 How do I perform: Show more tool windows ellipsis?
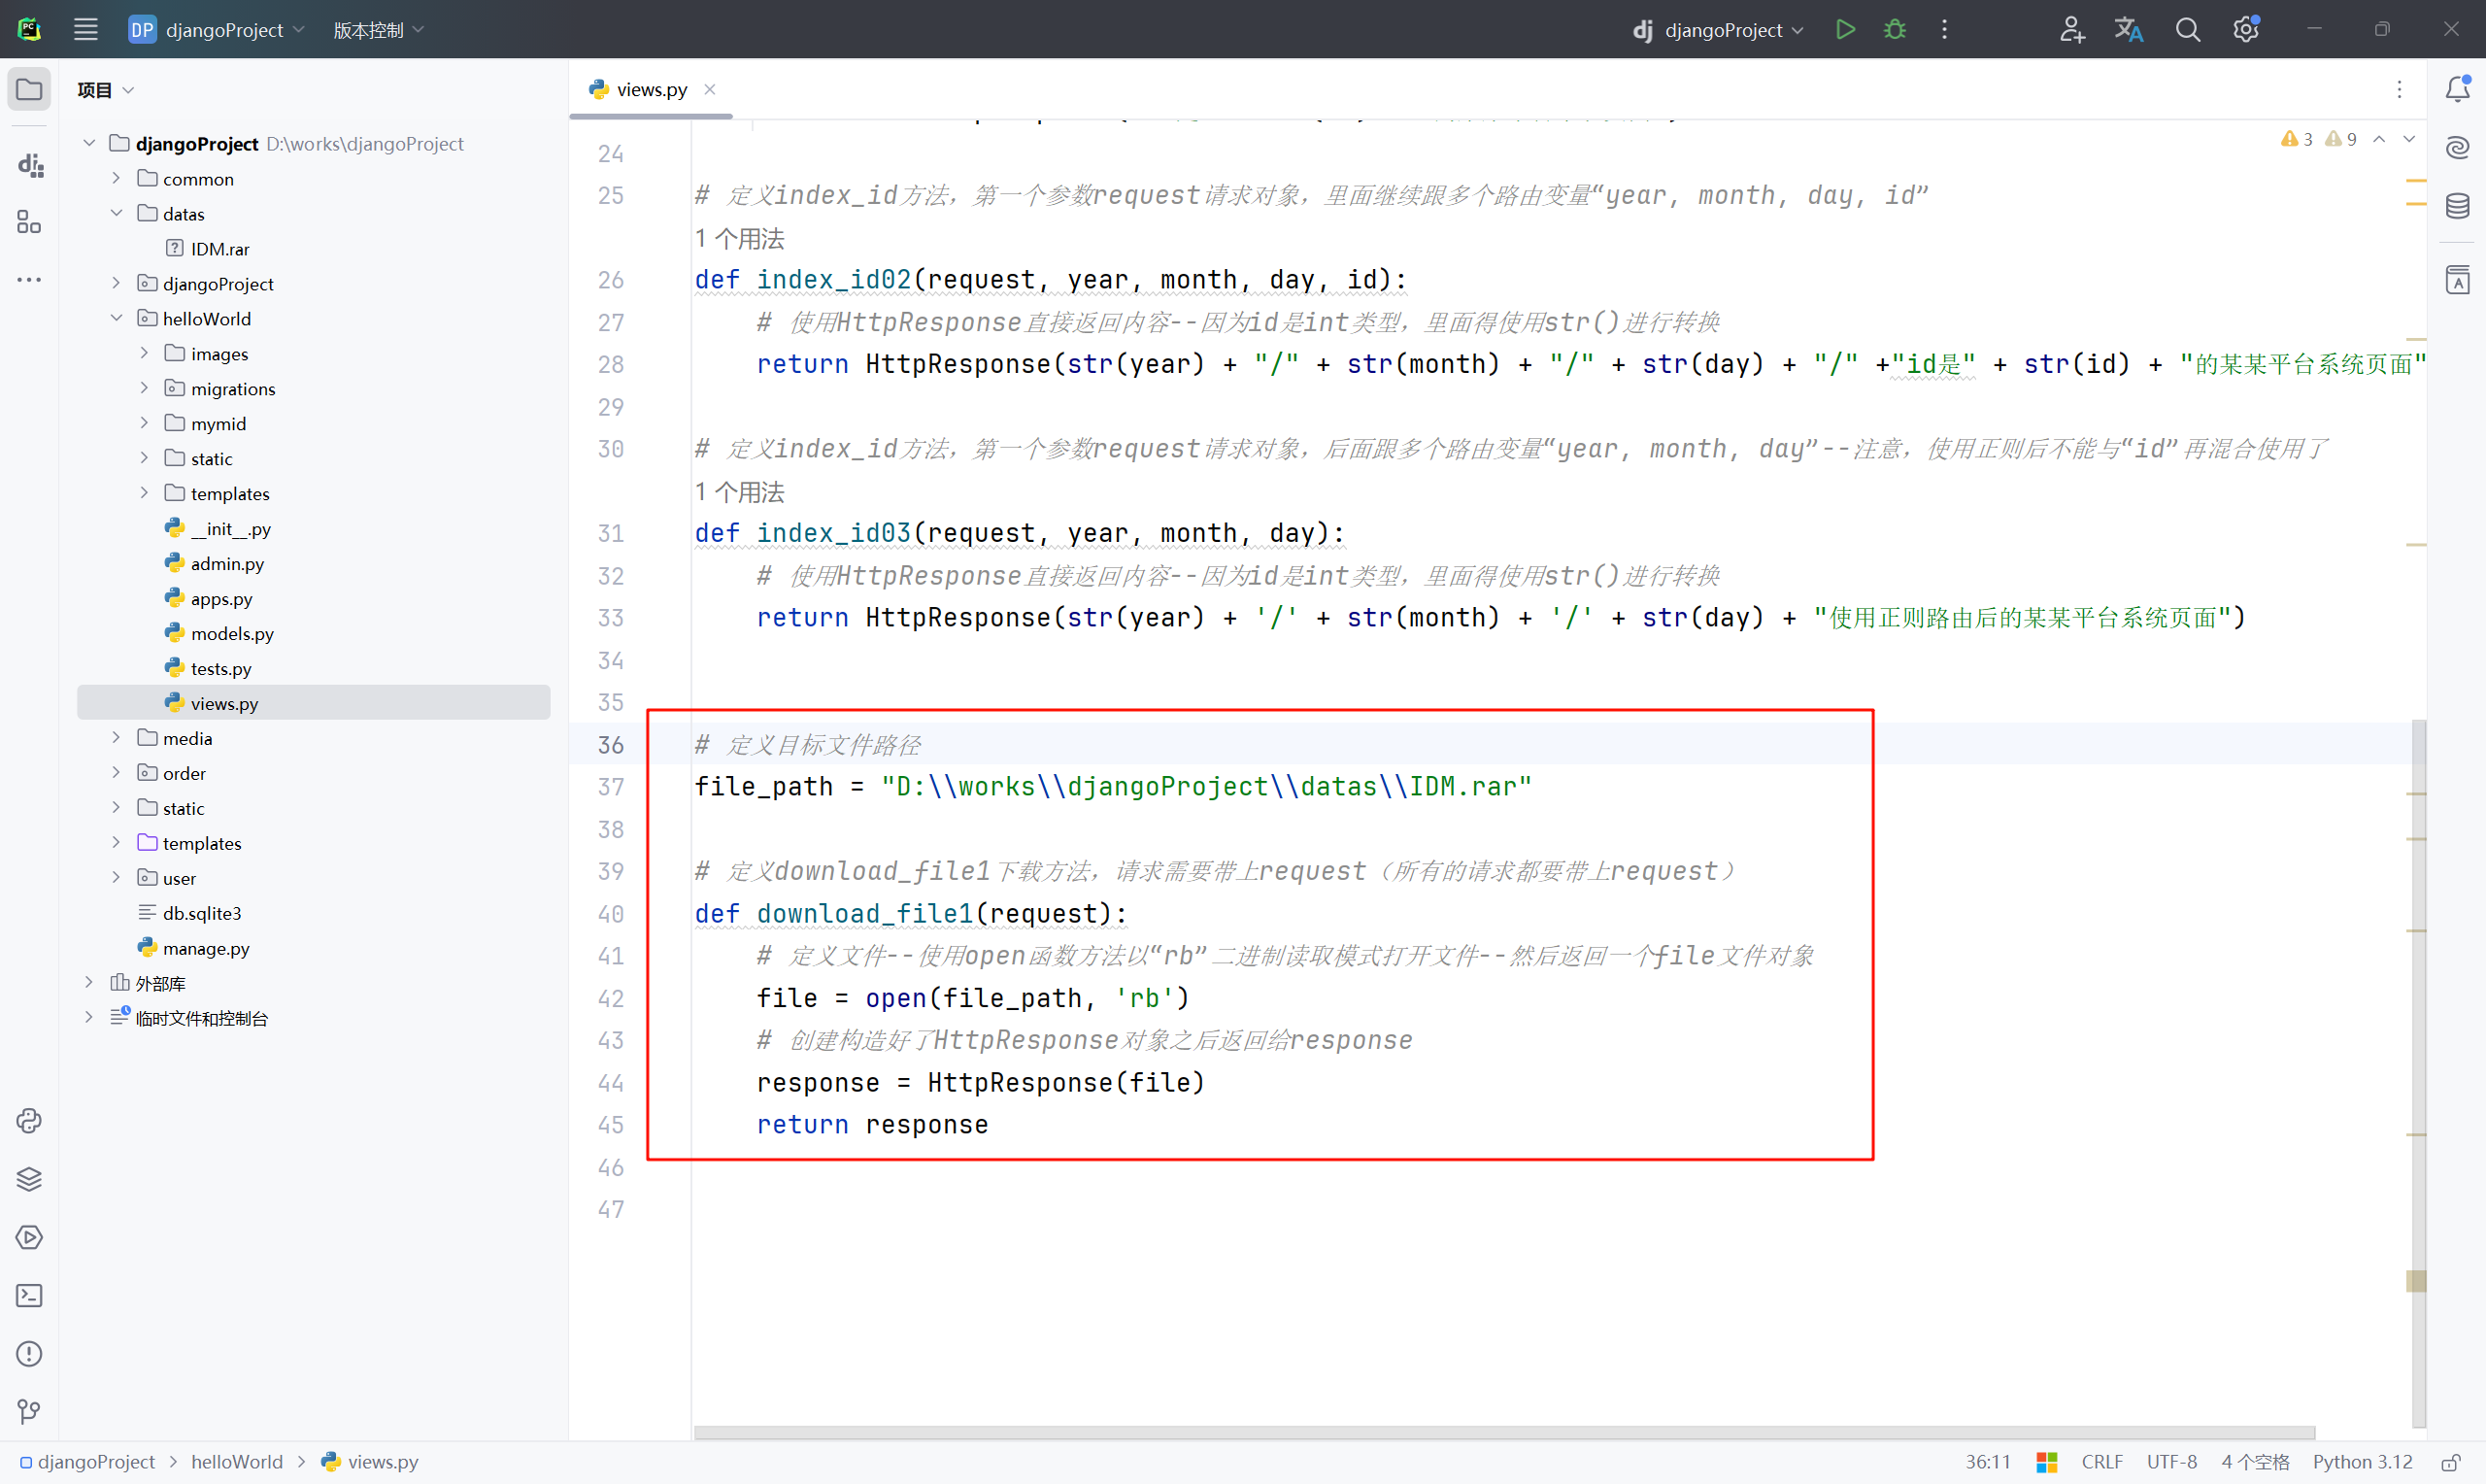coord(29,280)
